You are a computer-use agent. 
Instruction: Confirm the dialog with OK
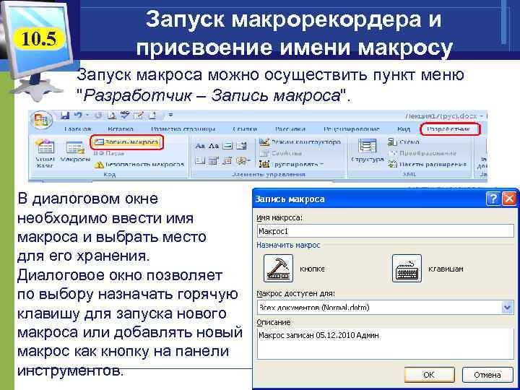(x=429, y=375)
